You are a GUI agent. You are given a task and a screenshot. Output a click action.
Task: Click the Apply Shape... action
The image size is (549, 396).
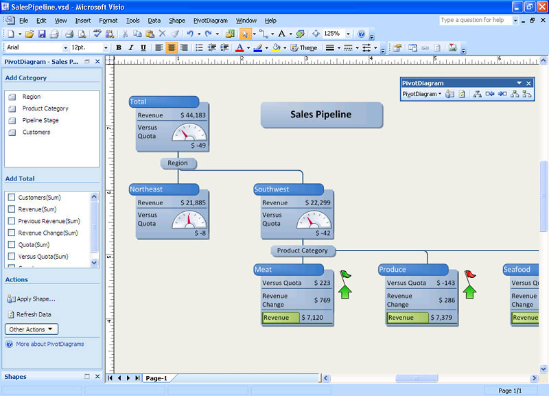click(36, 299)
